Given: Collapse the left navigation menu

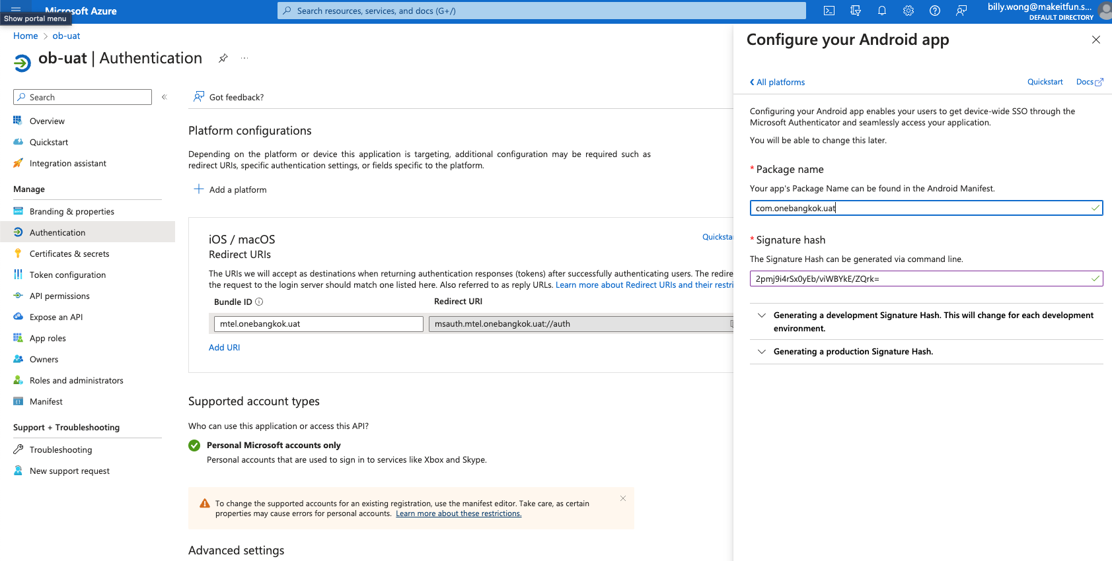Looking at the screenshot, I should click(165, 97).
